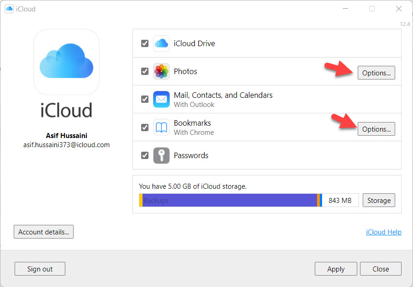Open Bookmarks Options button
Image resolution: width=413 pixels, height=287 pixels.
point(376,129)
